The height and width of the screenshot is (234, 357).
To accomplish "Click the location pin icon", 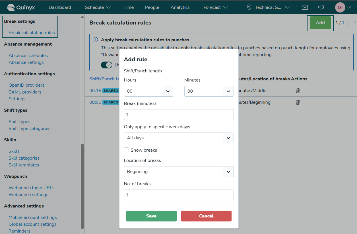I will click(249, 7).
